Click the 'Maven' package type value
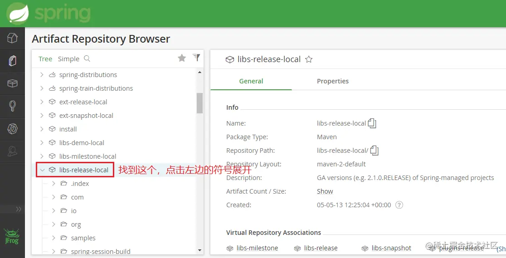Image resolution: width=506 pixels, height=258 pixels. 326,137
